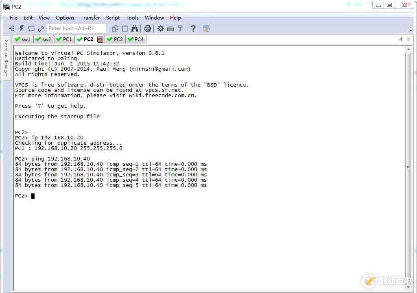Maximize the PC2 window
This screenshot has height=293, width=417.
coord(389,5)
